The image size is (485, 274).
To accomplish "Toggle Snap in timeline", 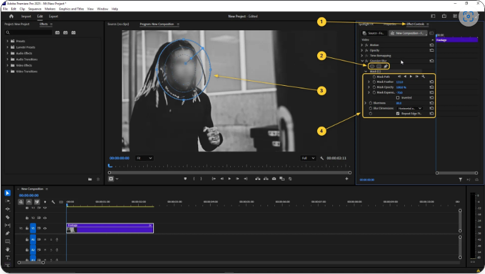I will point(29,202).
